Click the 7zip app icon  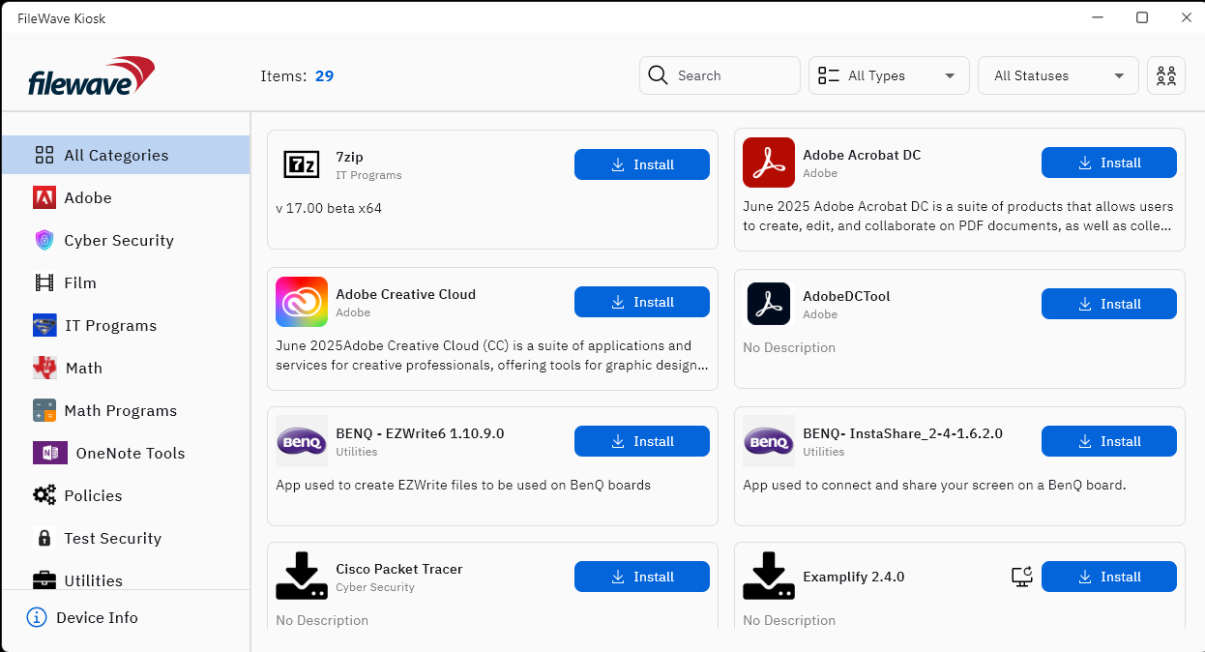pyautogui.click(x=301, y=164)
